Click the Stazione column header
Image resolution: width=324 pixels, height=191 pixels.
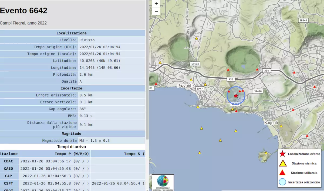point(9,154)
